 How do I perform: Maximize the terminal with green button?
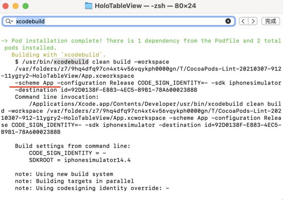[x=25, y=6]
